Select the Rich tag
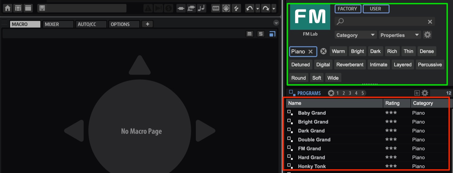453x173 pixels. pos(392,51)
